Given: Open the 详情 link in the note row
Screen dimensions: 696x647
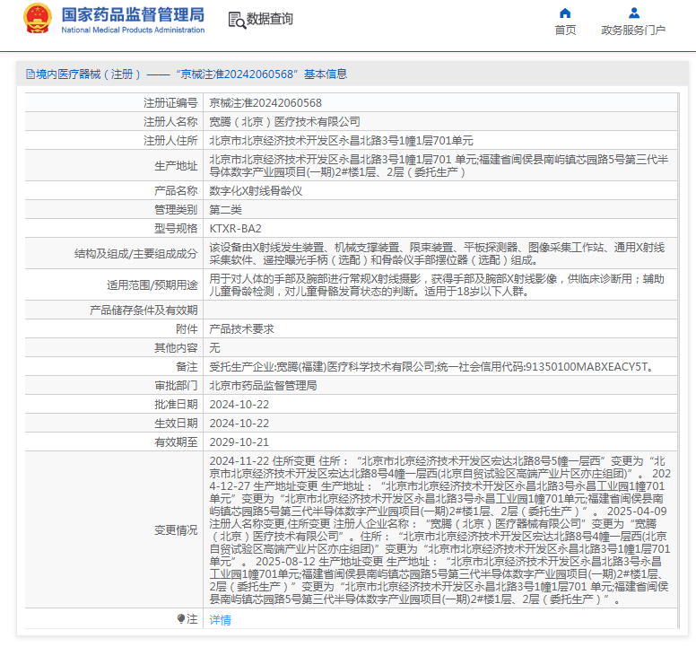Looking at the screenshot, I should [220, 620].
